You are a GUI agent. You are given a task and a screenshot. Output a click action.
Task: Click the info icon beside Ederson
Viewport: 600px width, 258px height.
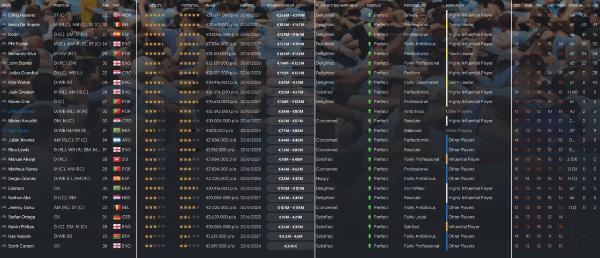[x=4, y=188]
